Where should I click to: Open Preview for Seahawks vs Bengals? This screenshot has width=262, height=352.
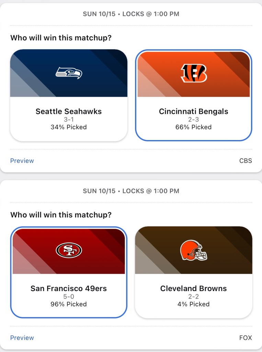[x=22, y=161]
